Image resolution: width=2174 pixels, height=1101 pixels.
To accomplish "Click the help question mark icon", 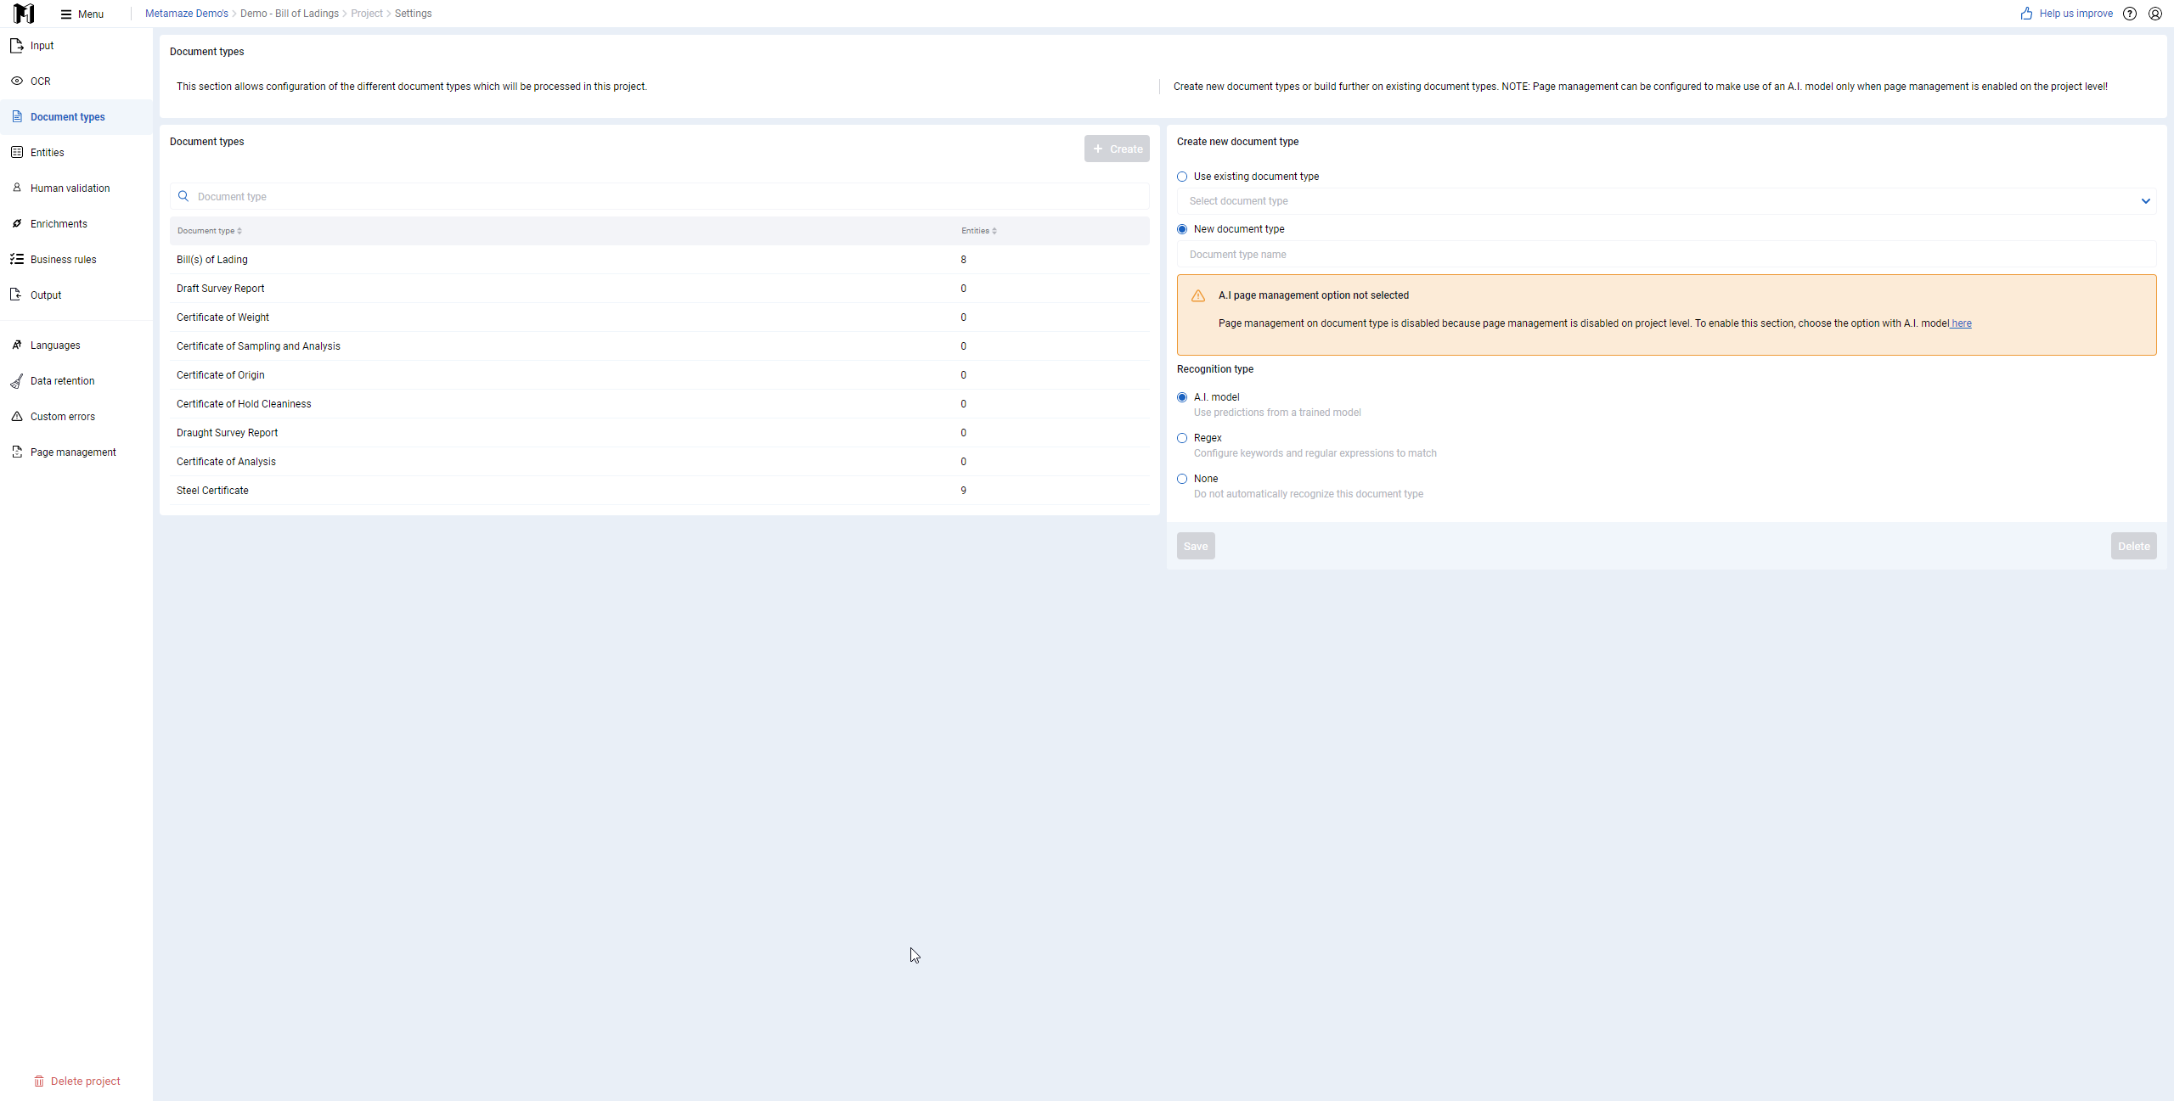I will tap(2130, 14).
